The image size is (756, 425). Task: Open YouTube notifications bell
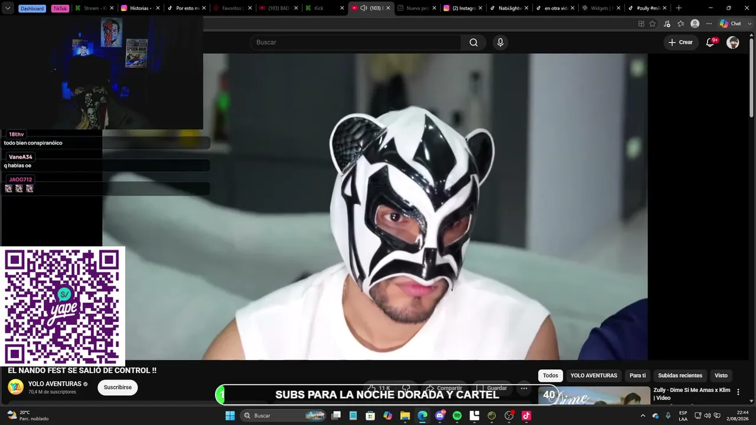point(711,42)
